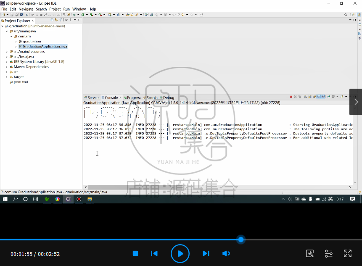Pin the Console view

click(x=329, y=97)
